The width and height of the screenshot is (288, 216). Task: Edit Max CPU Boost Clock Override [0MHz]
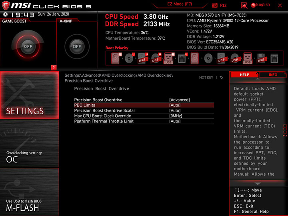click(144, 116)
